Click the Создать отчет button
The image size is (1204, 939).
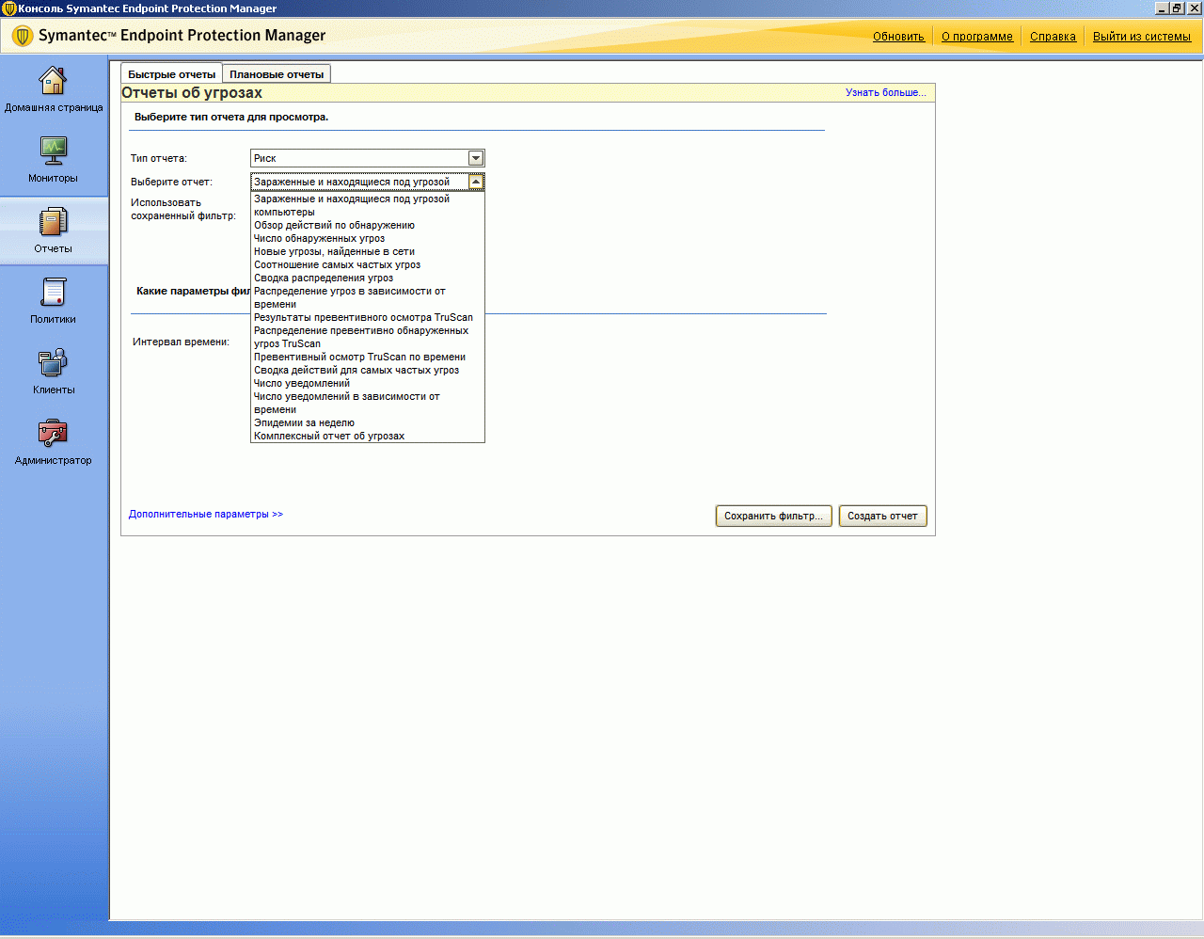pos(882,516)
